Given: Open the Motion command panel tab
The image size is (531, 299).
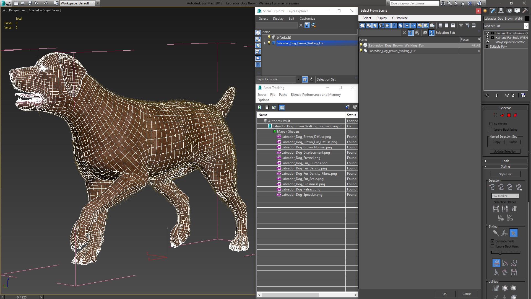Looking at the screenshot, I should tap(509, 11).
